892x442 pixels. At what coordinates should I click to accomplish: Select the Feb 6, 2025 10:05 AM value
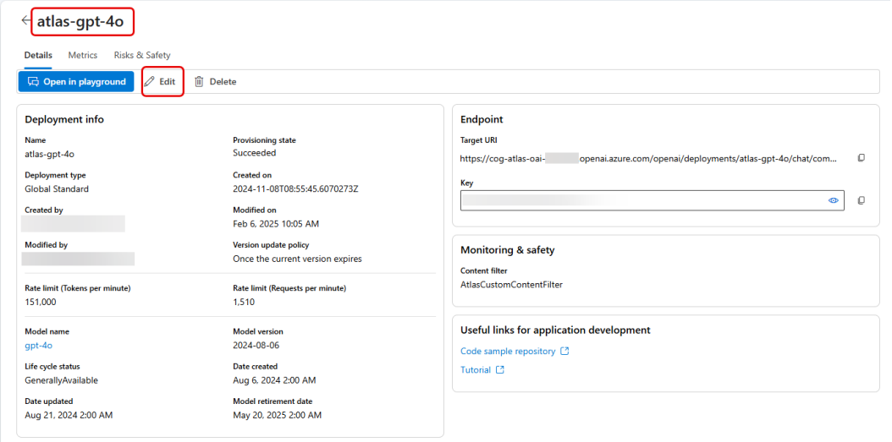(x=276, y=224)
